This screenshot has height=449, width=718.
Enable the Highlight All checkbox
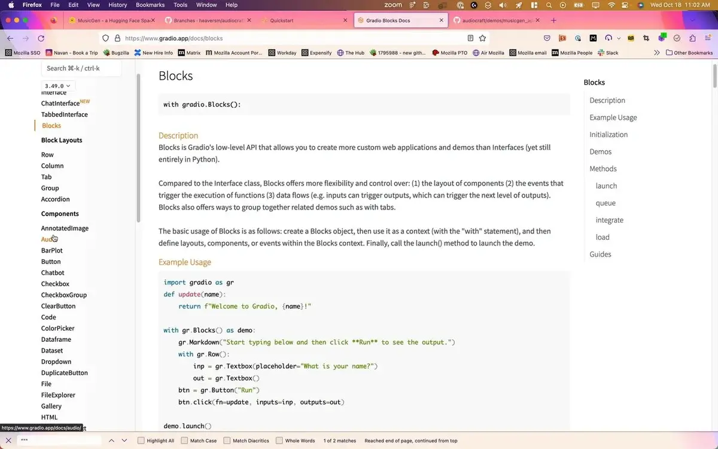(141, 441)
